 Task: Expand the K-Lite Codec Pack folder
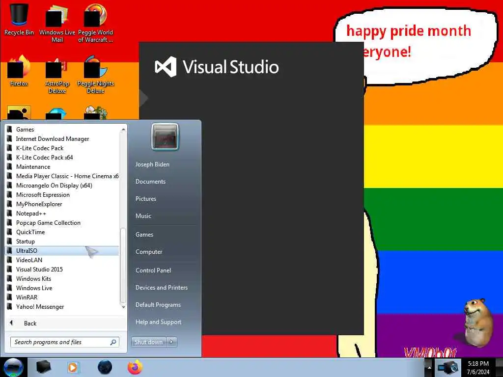pyautogui.click(x=62, y=148)
